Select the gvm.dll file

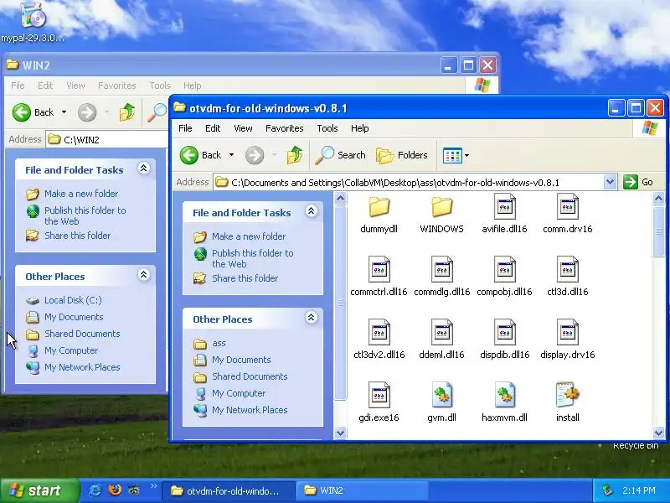pos(442,402)
